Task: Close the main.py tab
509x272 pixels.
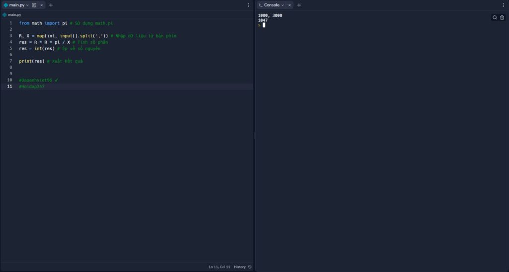Action: (42, 5)
